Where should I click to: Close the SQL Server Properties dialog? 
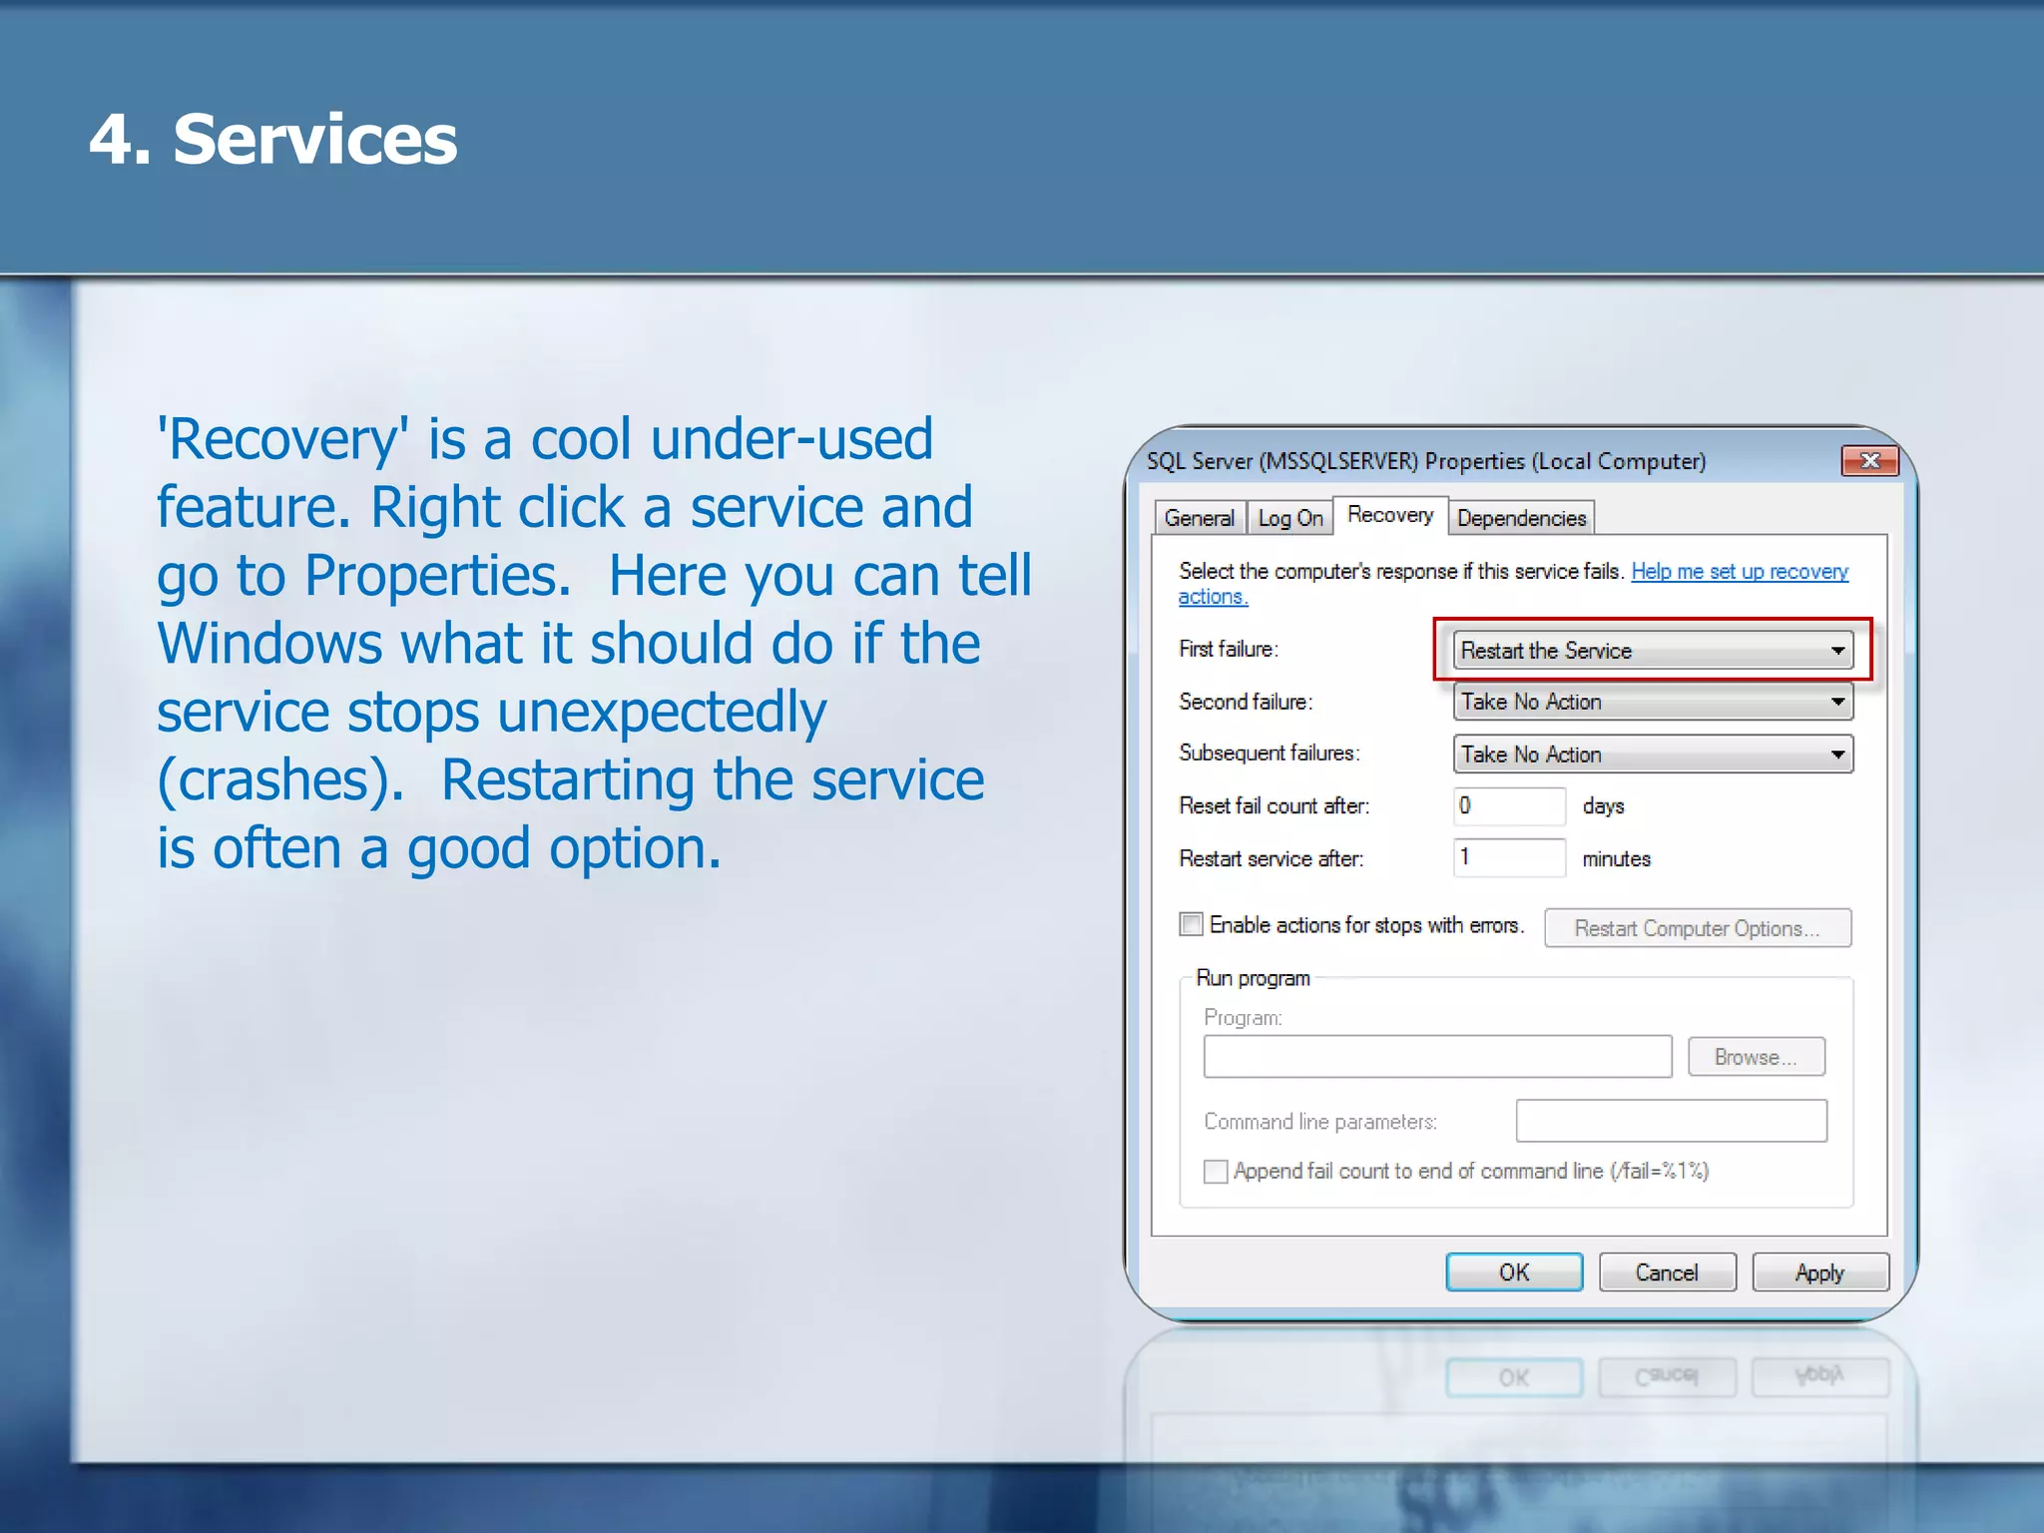tap(1869, 460)
